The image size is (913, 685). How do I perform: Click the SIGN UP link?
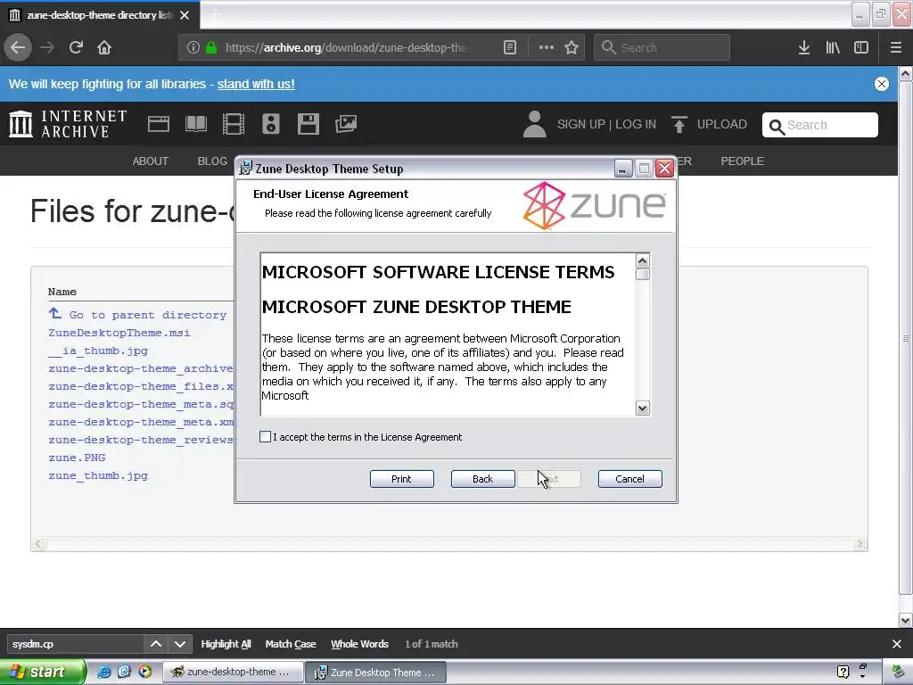click(x=581, y=125)
